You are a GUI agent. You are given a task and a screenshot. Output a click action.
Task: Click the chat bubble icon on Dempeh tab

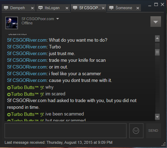(6, 8)
